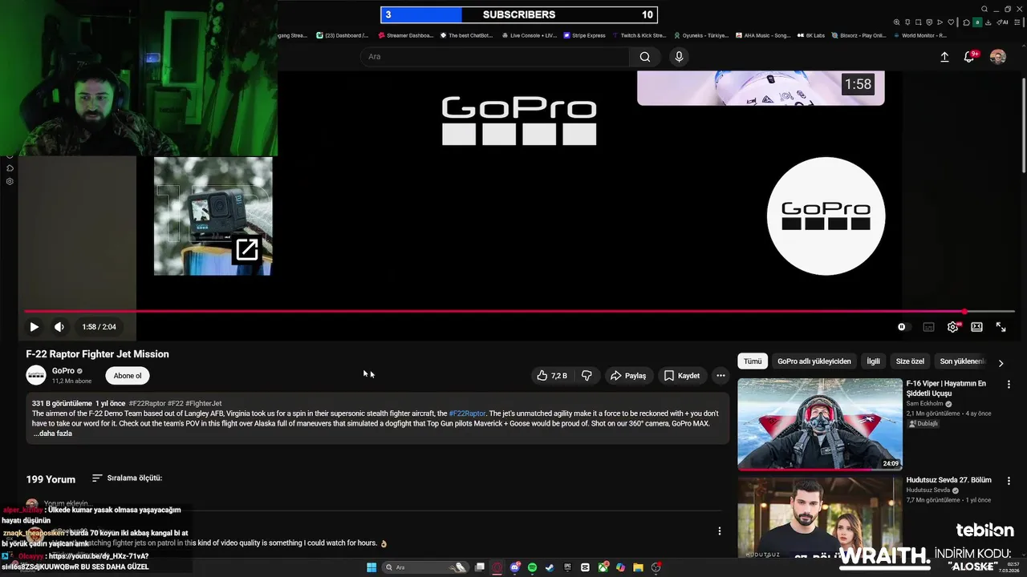
Task: Click the YouTube Ara search field
Action: [495, 57]
